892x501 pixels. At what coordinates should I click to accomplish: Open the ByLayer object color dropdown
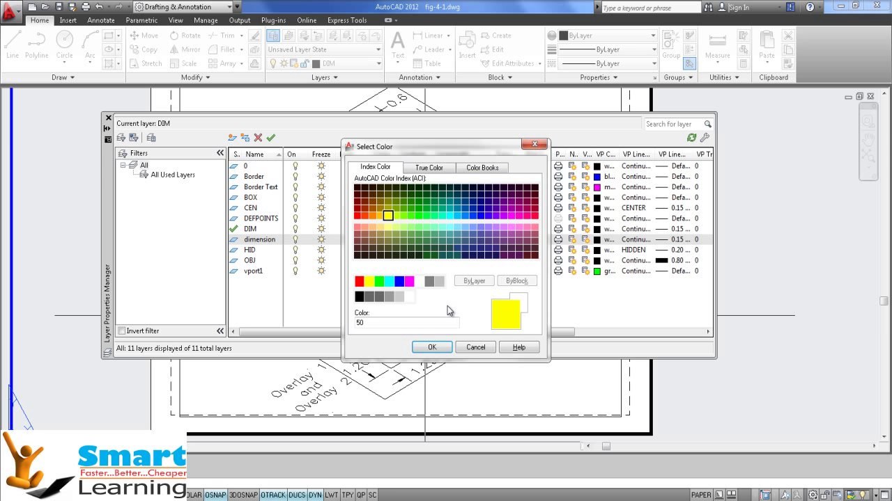(x=653, y=35)
